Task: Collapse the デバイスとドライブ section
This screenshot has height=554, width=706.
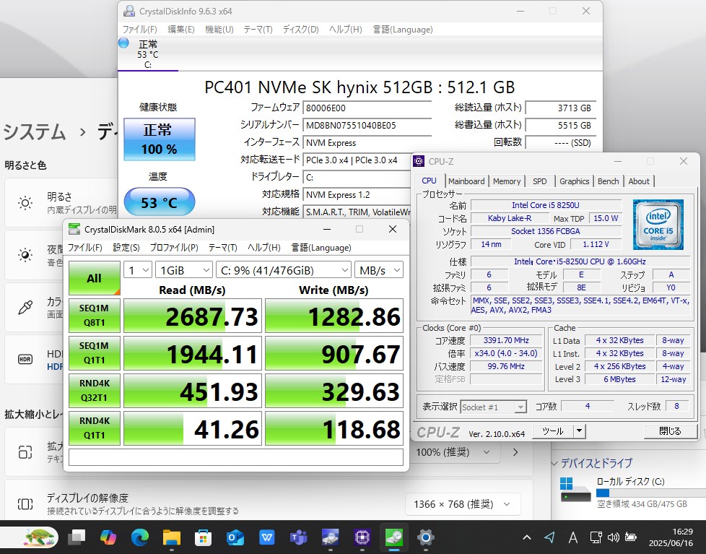Action: pos(554,464)
